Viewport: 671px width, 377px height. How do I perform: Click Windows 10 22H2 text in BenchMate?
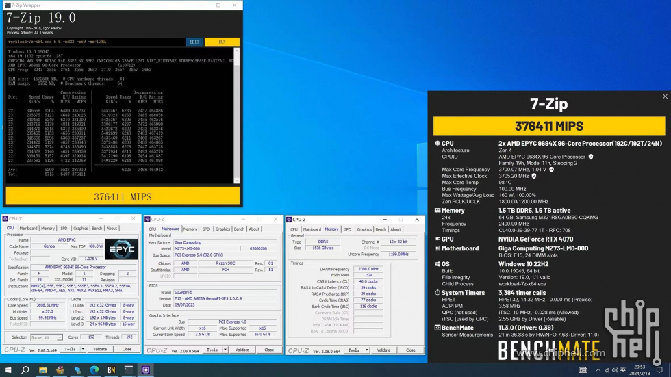(524, 263)
